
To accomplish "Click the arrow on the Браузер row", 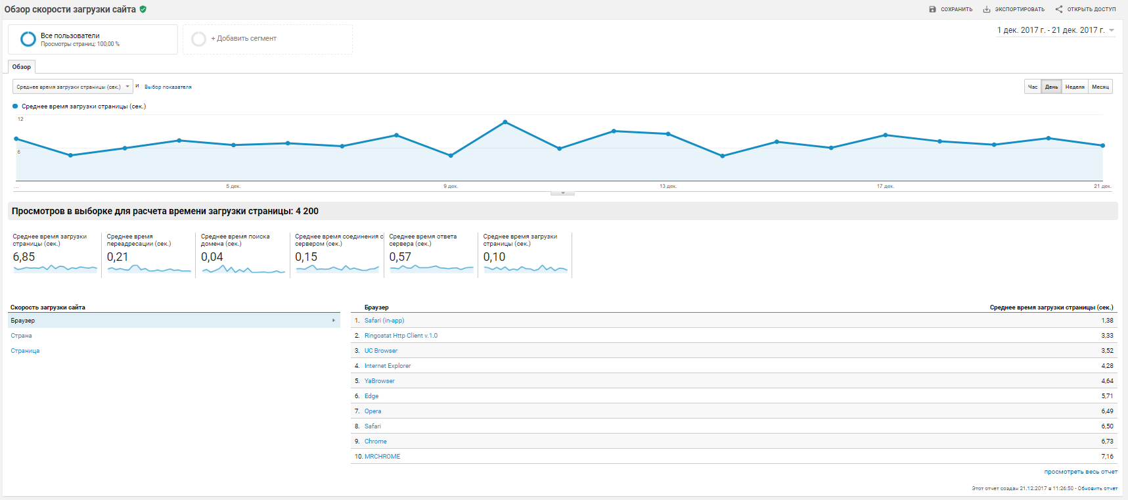I will [x=334, y=321].
